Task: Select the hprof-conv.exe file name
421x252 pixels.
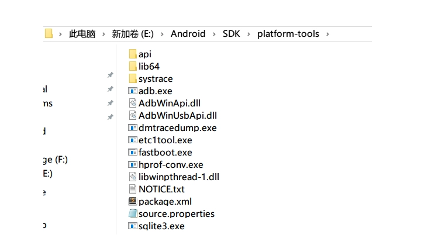Action: click(x=171, y=165)
